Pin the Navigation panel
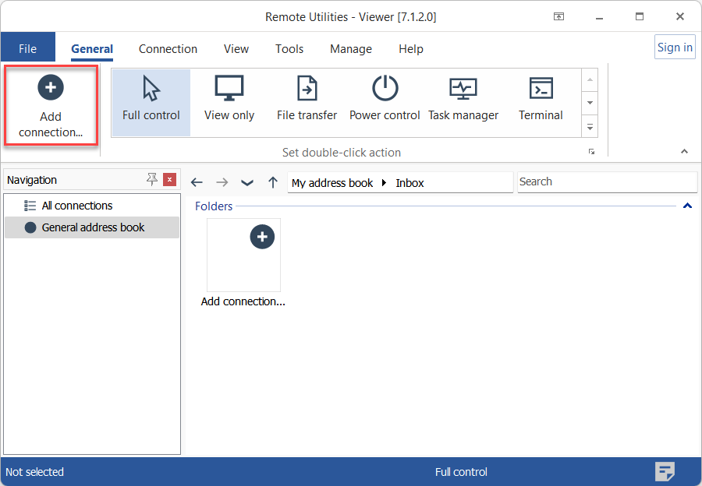Screen dimensions: 702x486 pyautogui.click(x=152, y=180)
